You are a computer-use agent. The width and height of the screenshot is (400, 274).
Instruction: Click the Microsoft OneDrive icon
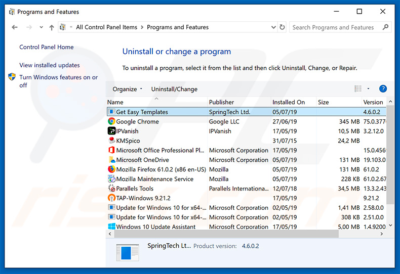[x=111, y=160]
